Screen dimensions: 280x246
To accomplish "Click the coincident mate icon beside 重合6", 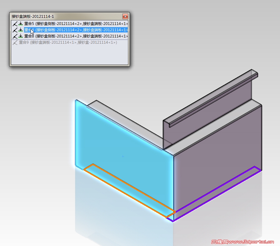I will click(15, 30).
